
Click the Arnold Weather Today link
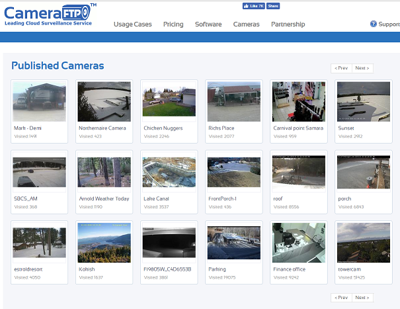104,199
